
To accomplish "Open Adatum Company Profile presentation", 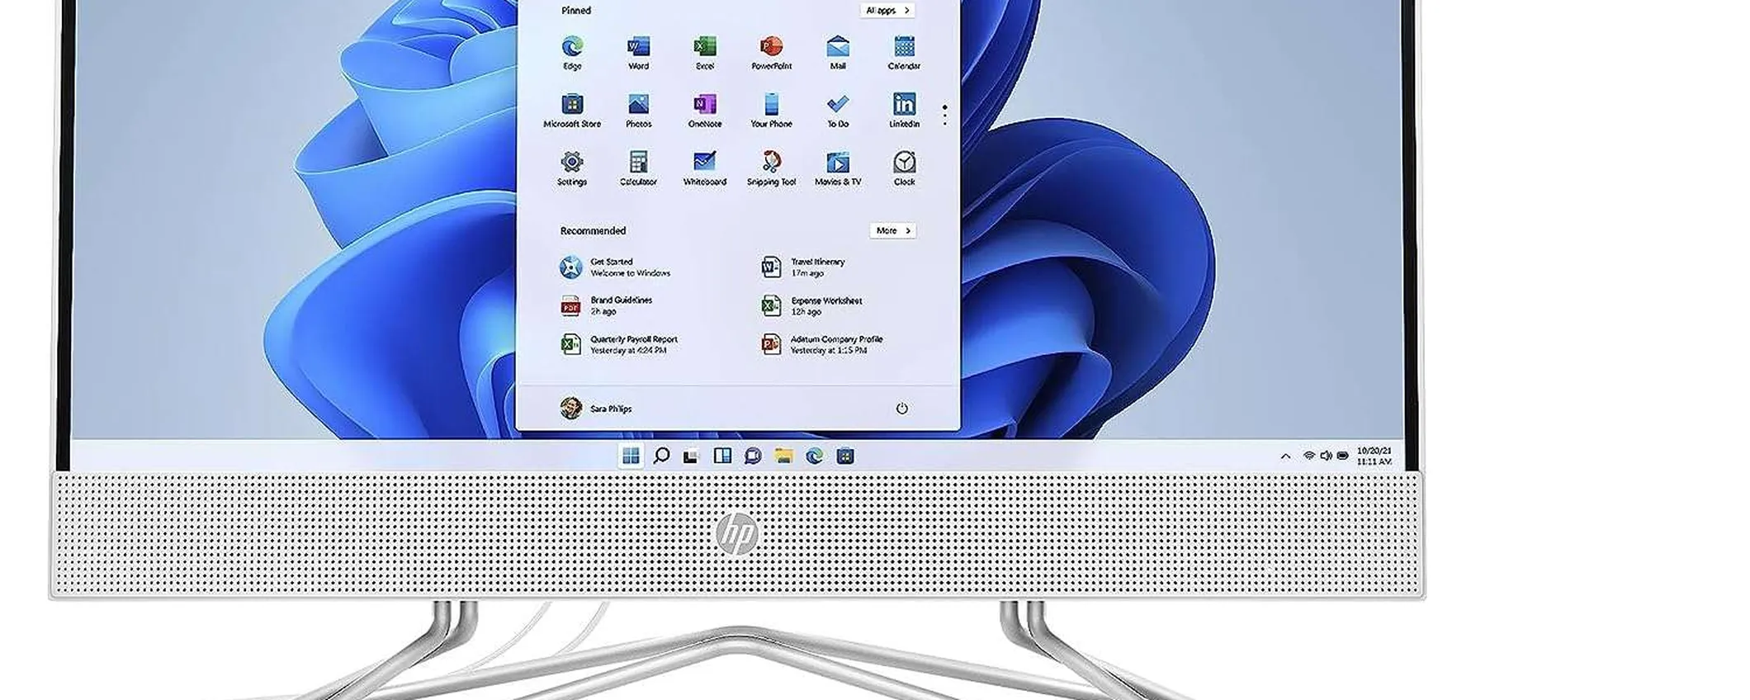I will pyautogui.click(x=822, y=344).
